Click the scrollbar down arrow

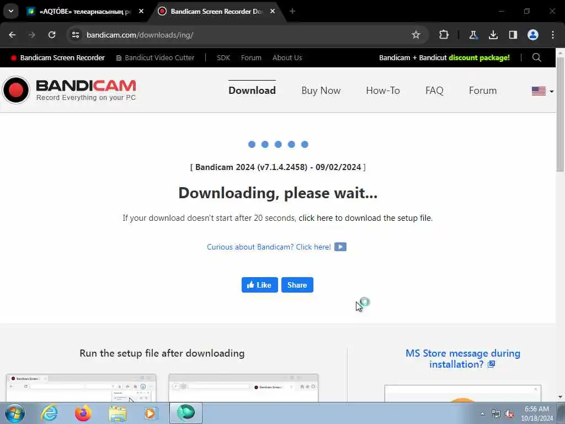560,397
